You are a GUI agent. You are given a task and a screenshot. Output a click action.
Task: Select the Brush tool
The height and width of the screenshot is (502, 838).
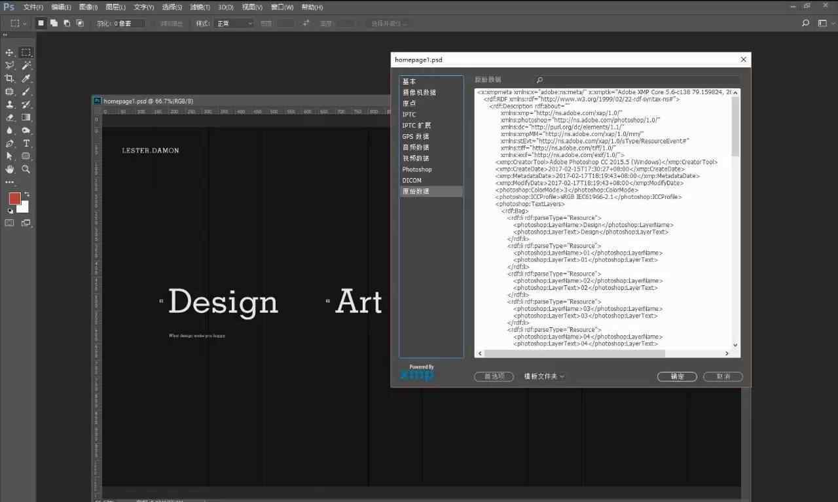[x=26, y=92]
